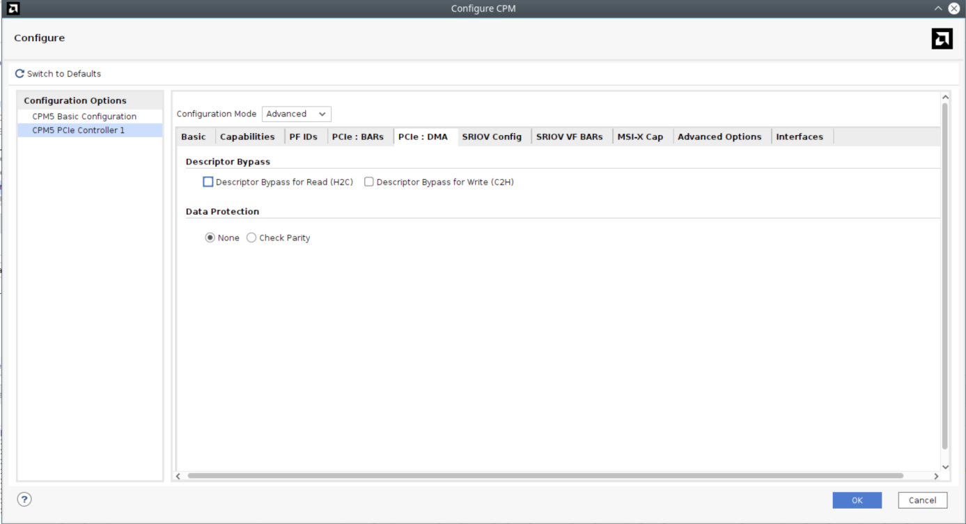Go to the MSI-X Cap tab
Image resolution: width=966 pixels, height=524 pixels.
(x=639, y=137)
